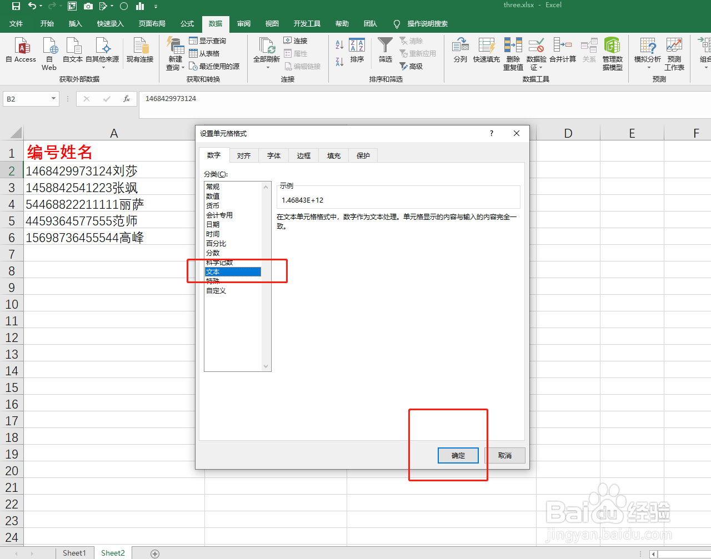The height and width of the screenshot is (559, 711).
Task: Select Text (文本) category
Action: click(233, 271)
